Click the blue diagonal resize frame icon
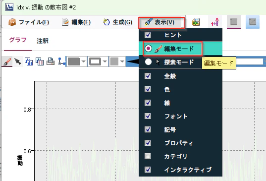The width and height of the screenshot is (266, 181). (253, 22)
